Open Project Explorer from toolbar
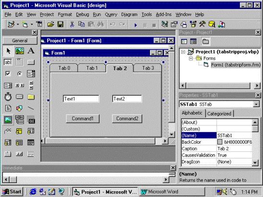The width and height of the screenshot is (263, 197). [x=165, y=25]
